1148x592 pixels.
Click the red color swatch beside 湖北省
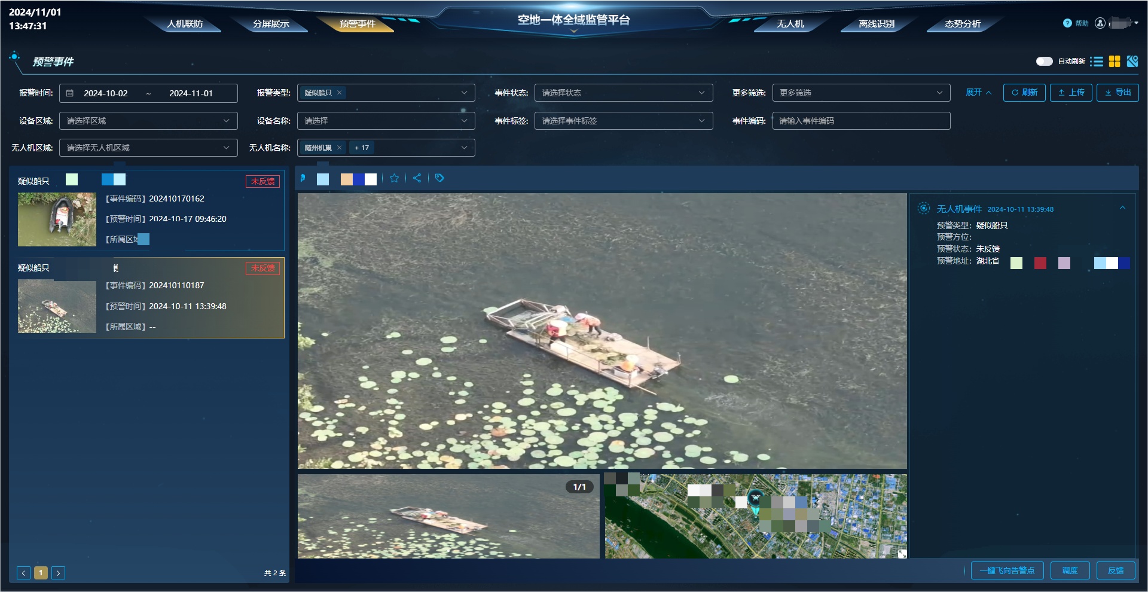click(x=1040, y=263)
